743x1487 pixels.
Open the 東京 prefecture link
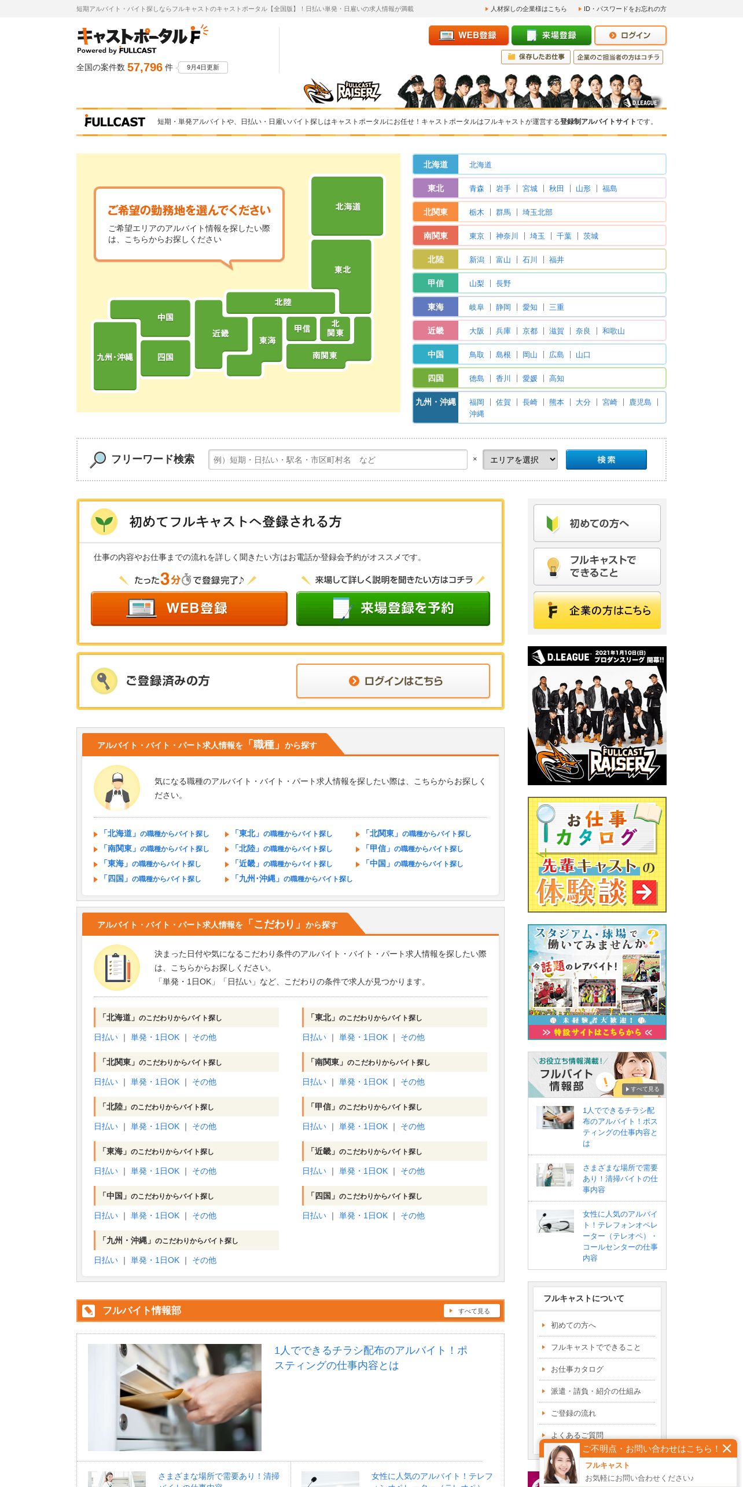click(476, 236)
